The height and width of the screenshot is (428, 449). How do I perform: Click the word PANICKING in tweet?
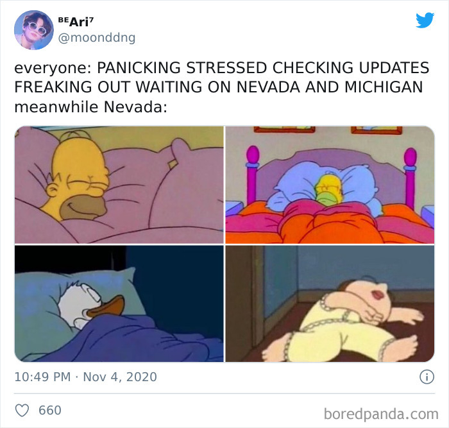pyautogui.click(x=139, y=67)
